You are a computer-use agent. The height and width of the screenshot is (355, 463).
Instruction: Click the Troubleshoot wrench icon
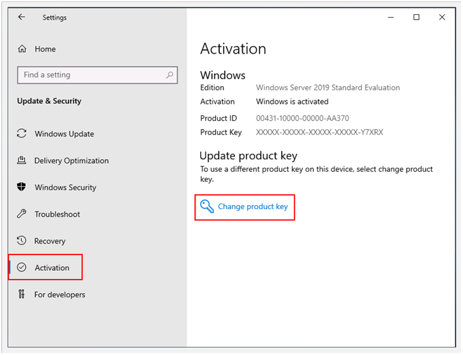point(22,214)
